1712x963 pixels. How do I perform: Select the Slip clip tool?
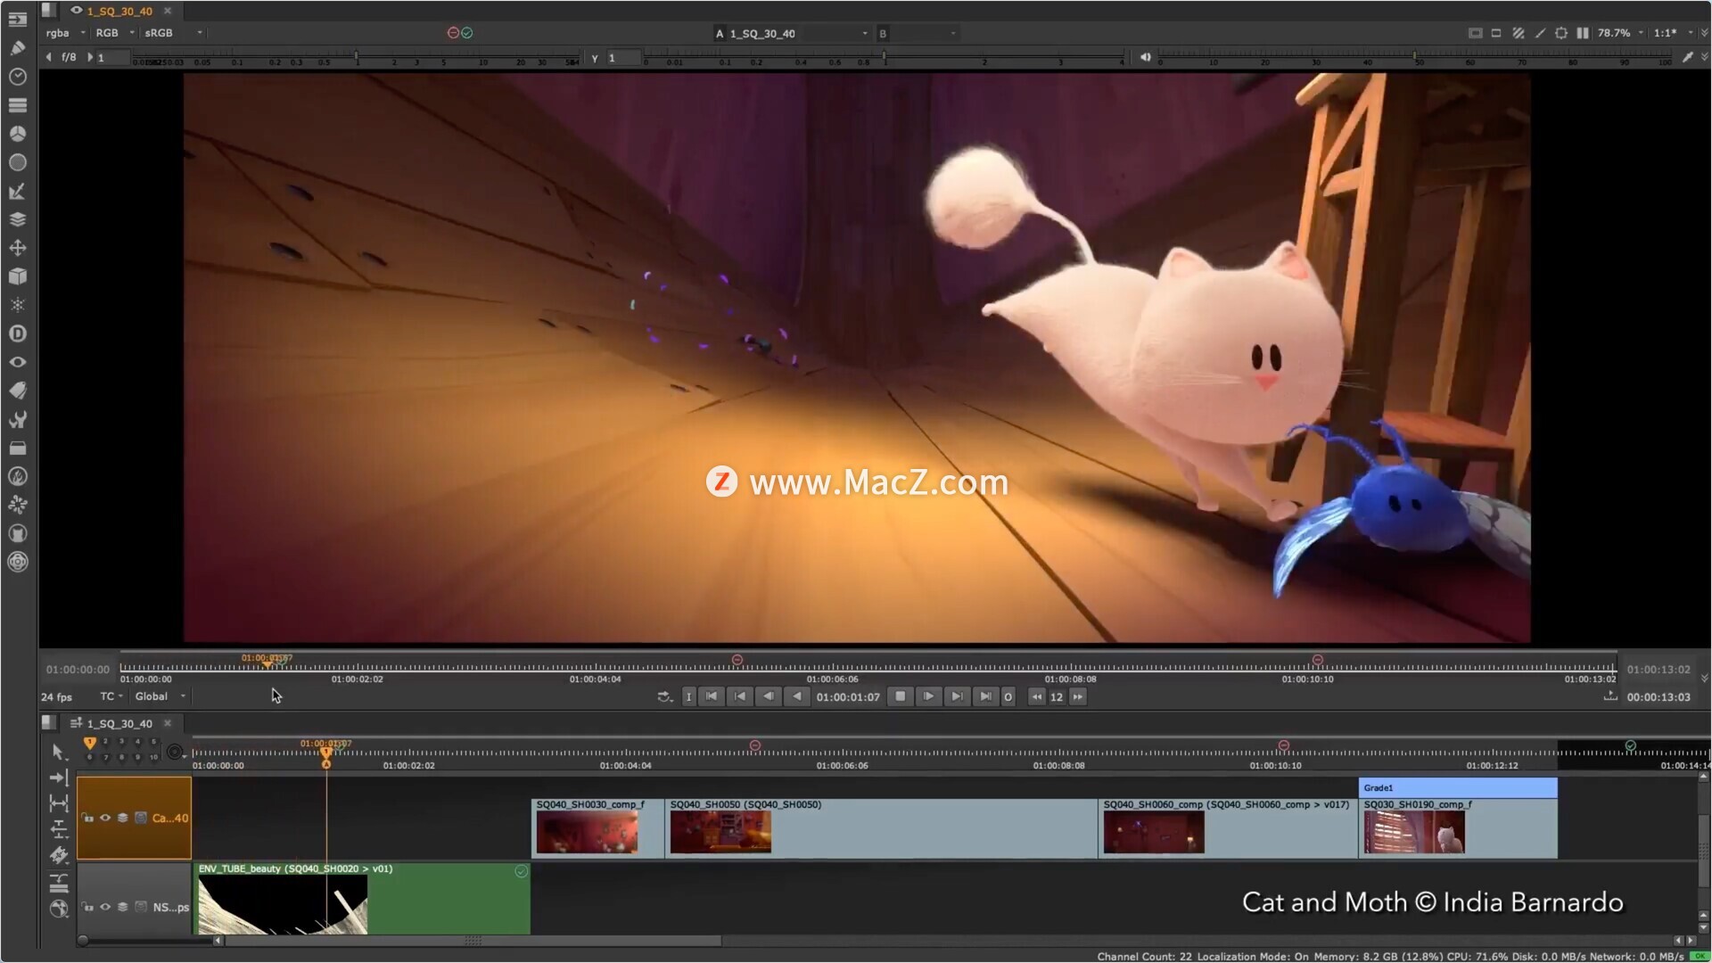pyautogui.click(x=59, y=803)
